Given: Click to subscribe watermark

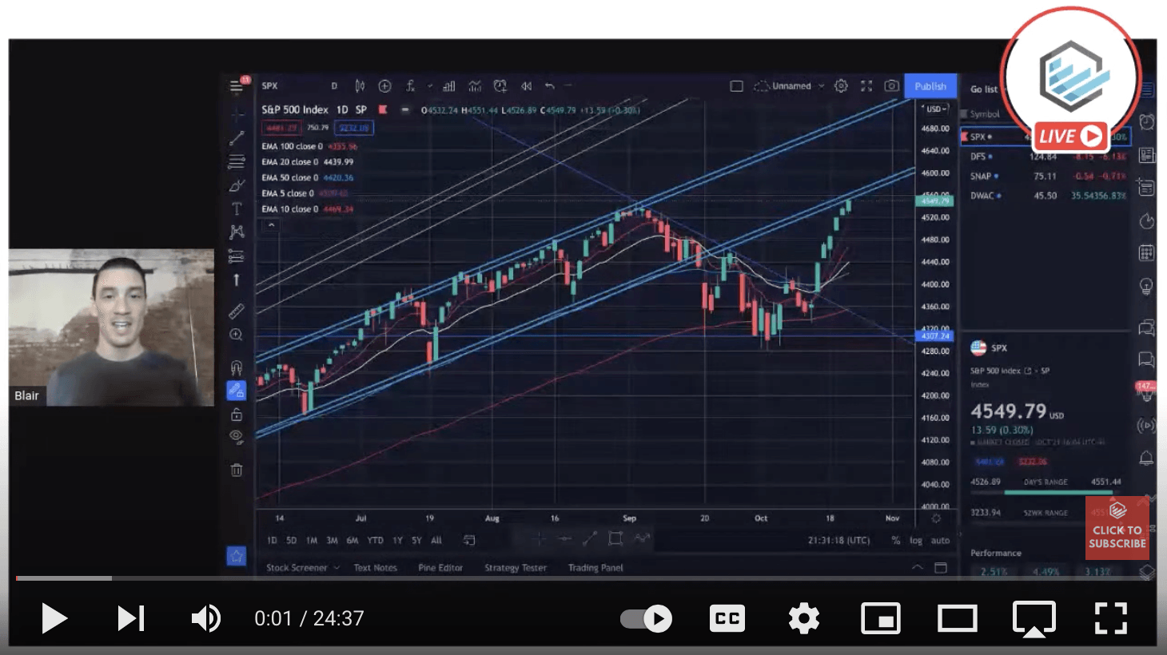Looking at the screenshot, I should (x=1117, y=529).
